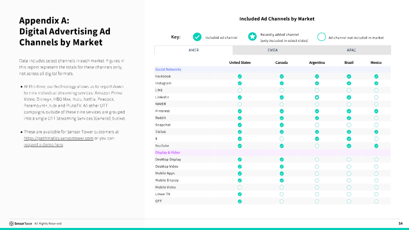The image size is (409, 230).
Task: Click the star icon for LinkedIn in Argentina
Action: point(317,97)
